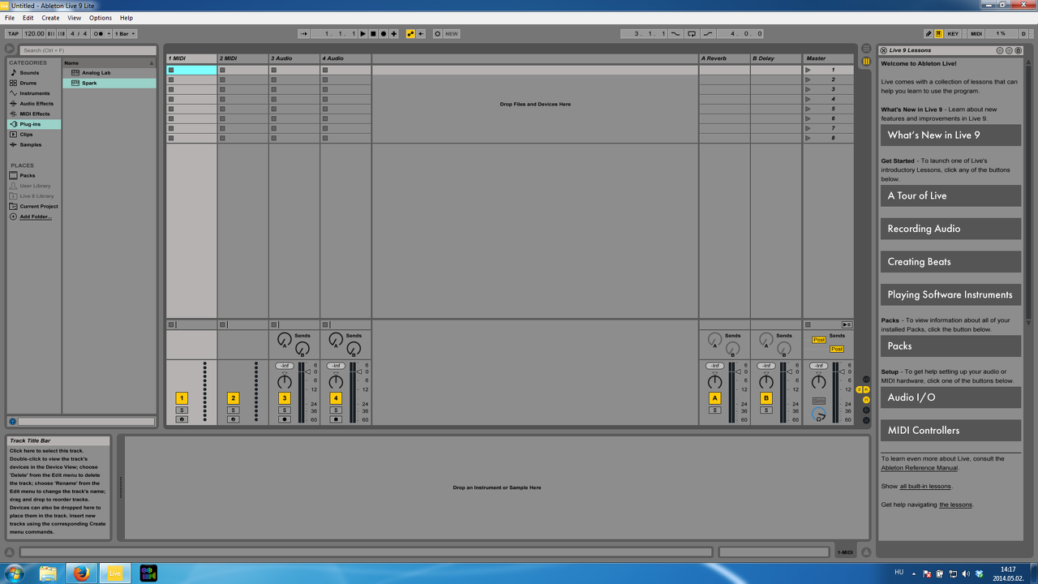Click the Windows Start button
The image size is (1038, 584).
[x=14, y=573]
